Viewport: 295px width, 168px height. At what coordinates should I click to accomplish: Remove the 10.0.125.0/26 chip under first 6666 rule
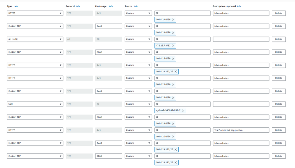click(173, 59)
